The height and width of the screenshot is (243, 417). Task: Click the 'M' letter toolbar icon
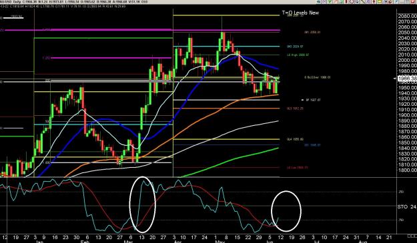[x=386, y=1]
